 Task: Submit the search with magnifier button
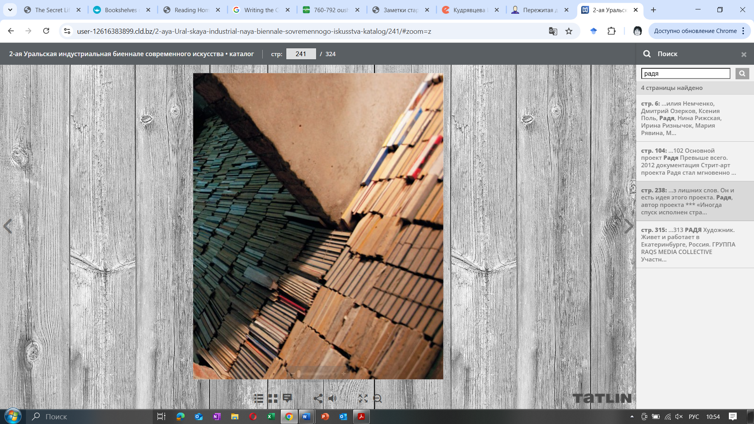pyautogui.click(x=742, y=73)
